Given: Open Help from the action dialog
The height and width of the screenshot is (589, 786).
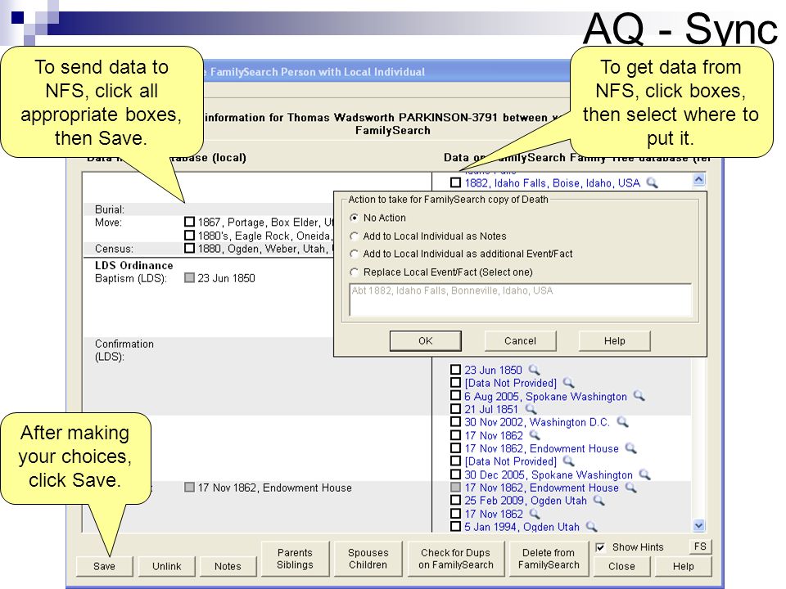Looking at the screenshot, I should (x=615, y=340).
